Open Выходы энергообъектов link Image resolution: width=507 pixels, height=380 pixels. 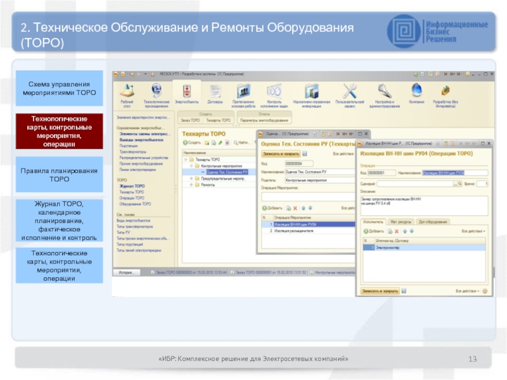[x=141, y=140]
